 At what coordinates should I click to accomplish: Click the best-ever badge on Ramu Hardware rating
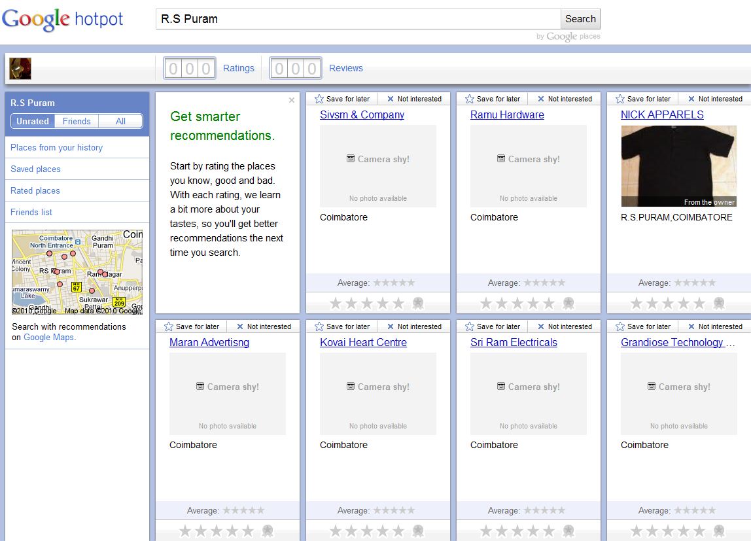tap(568, 303)
